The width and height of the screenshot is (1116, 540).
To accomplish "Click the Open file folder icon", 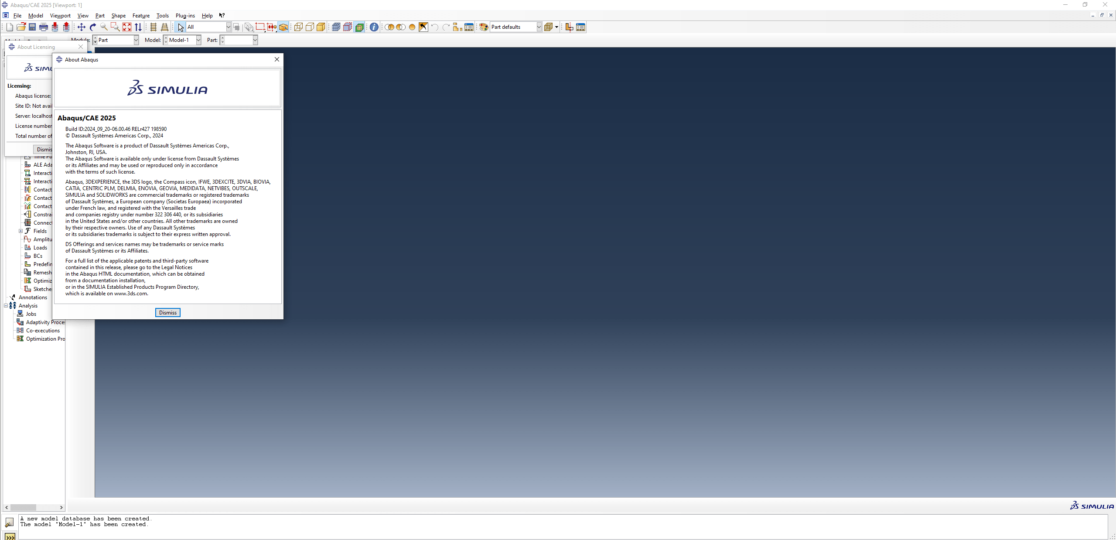I will 21,27.
